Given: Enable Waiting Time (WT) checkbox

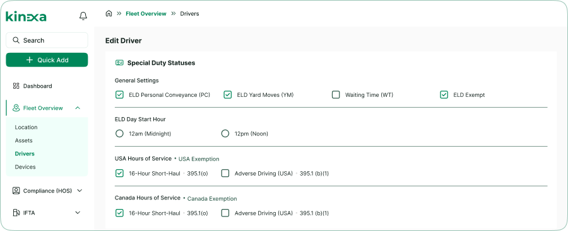Looking at the screenshot, I should click(x=336, y=94).
